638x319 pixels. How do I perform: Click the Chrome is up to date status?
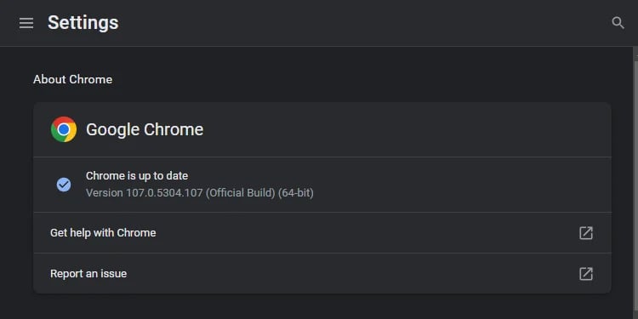[137, 176]
